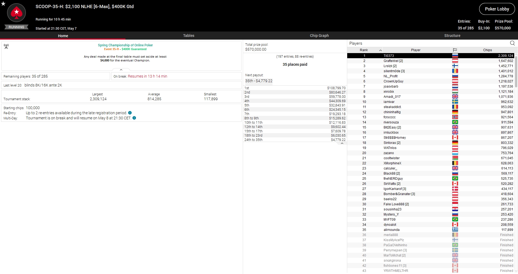Select player row CrownUpGuy
The width and height of the screenshot is (518, 274).
click(x=431, y=81)
